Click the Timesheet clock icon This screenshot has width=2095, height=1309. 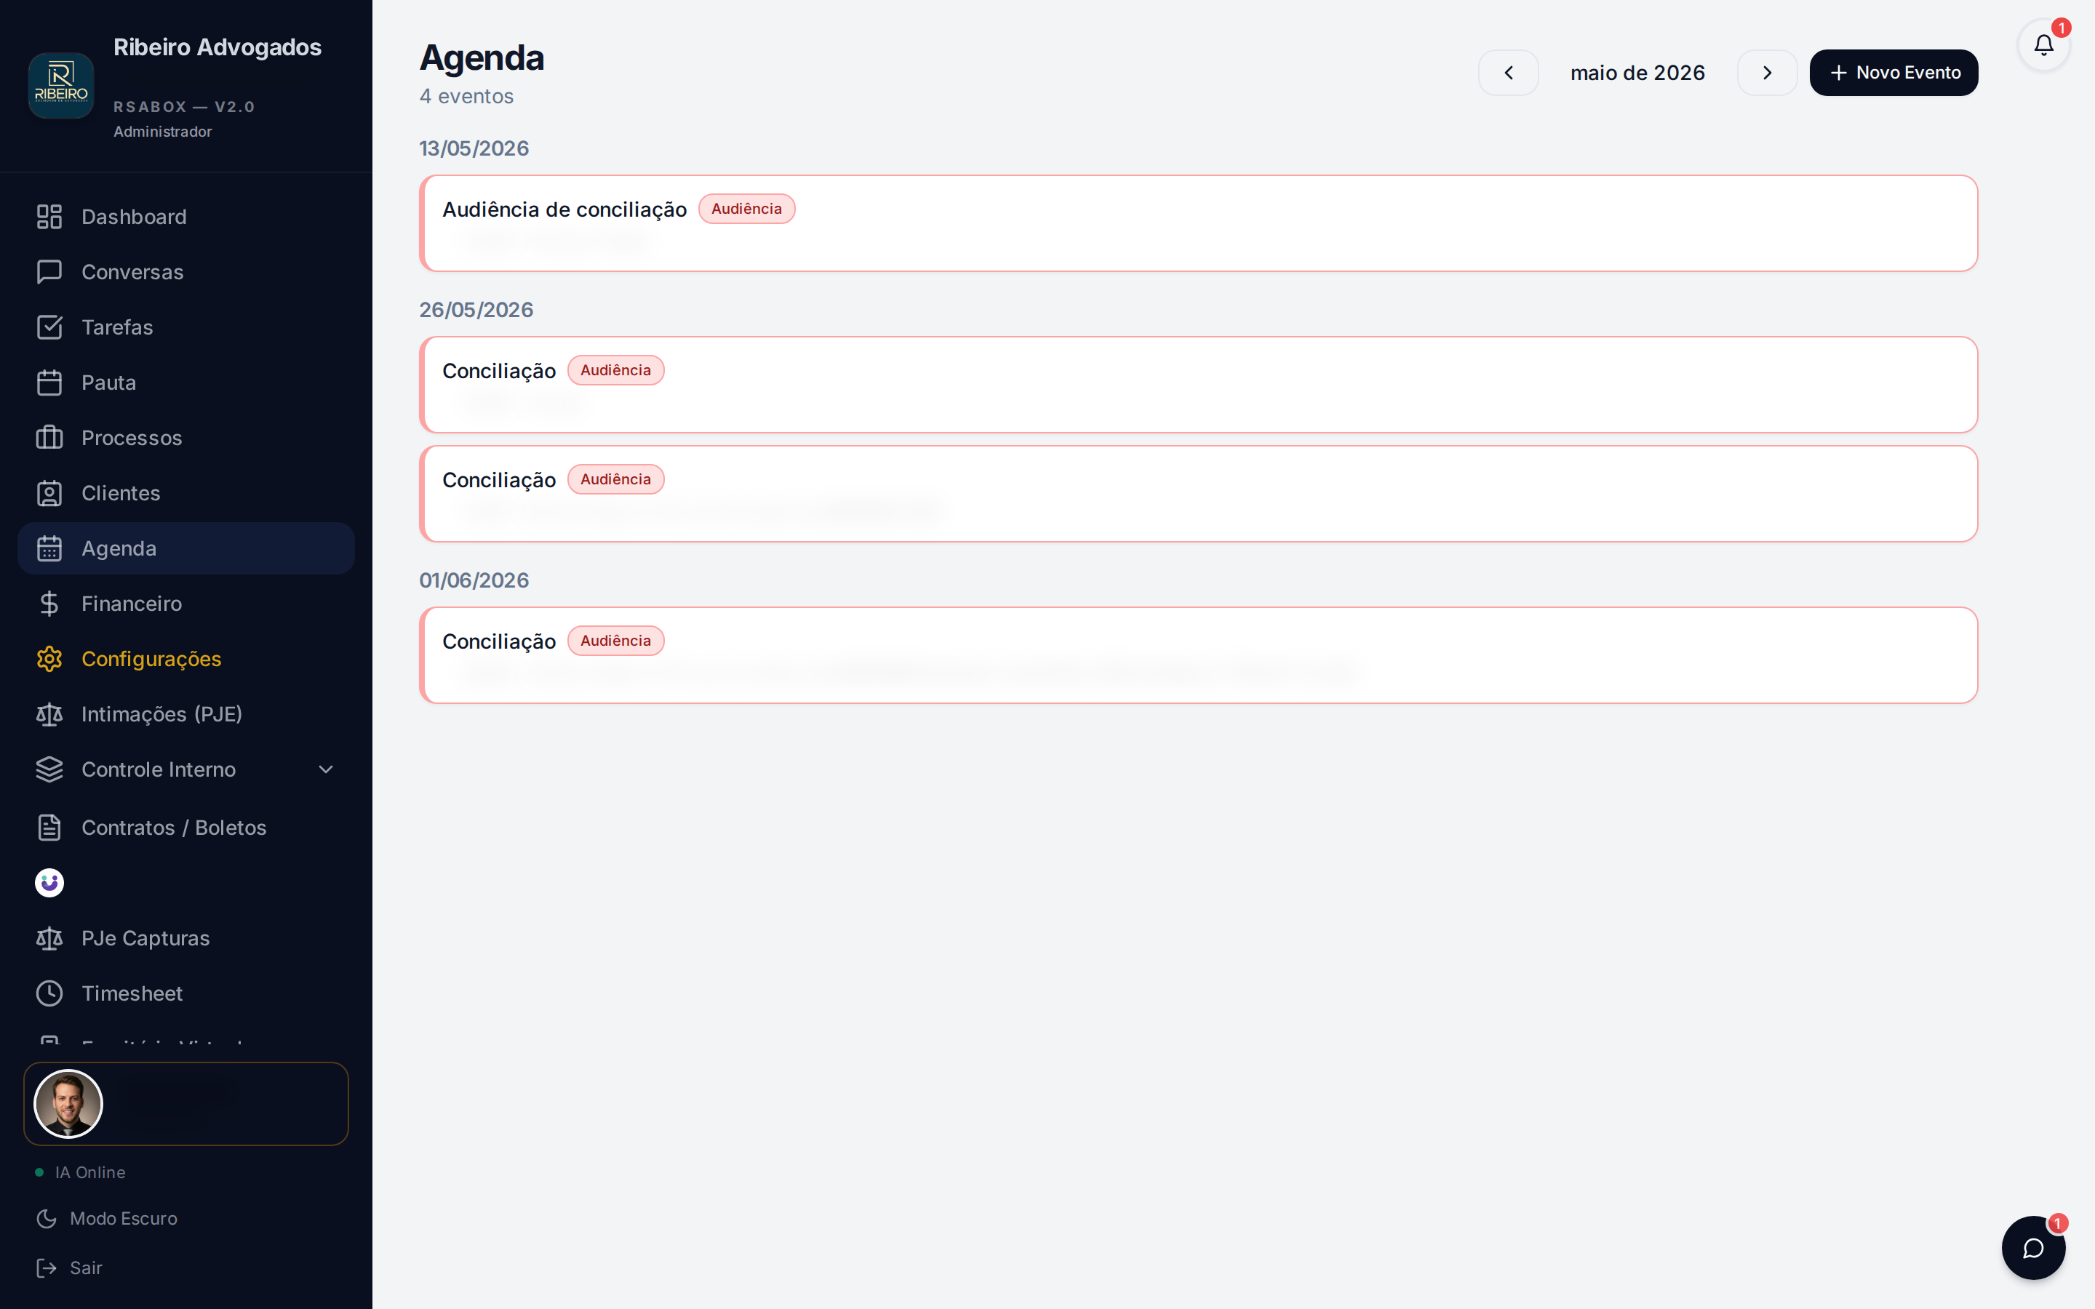click(x=49, y=994)
